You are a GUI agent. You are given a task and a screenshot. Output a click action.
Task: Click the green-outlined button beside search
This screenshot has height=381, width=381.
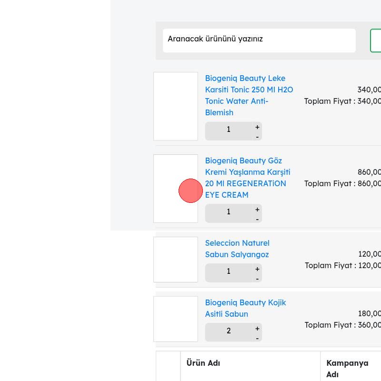(x=376, y=40)
